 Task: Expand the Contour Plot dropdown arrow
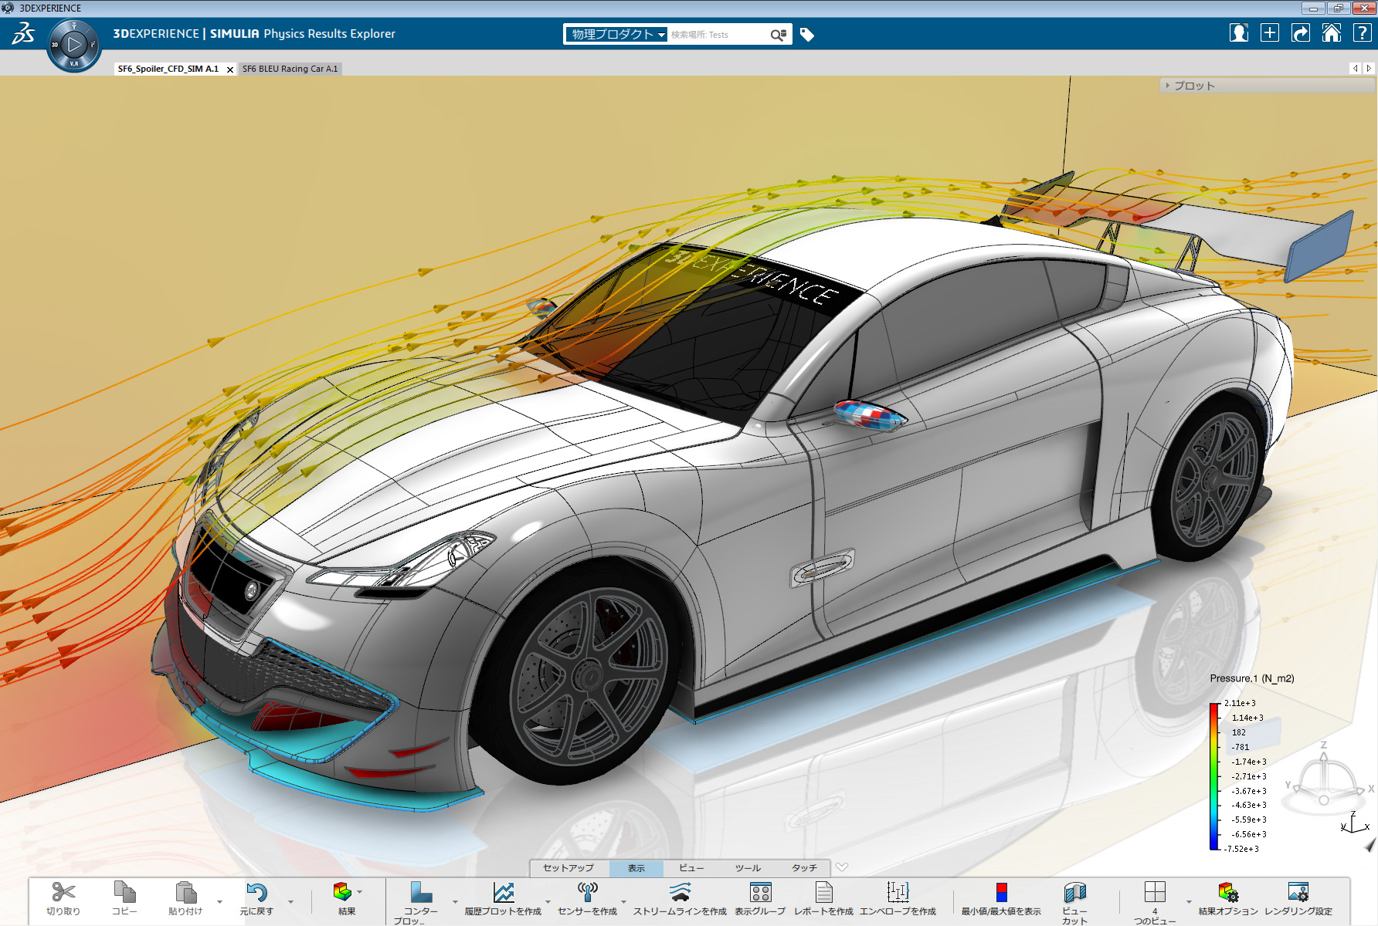(x=455, y=901)
